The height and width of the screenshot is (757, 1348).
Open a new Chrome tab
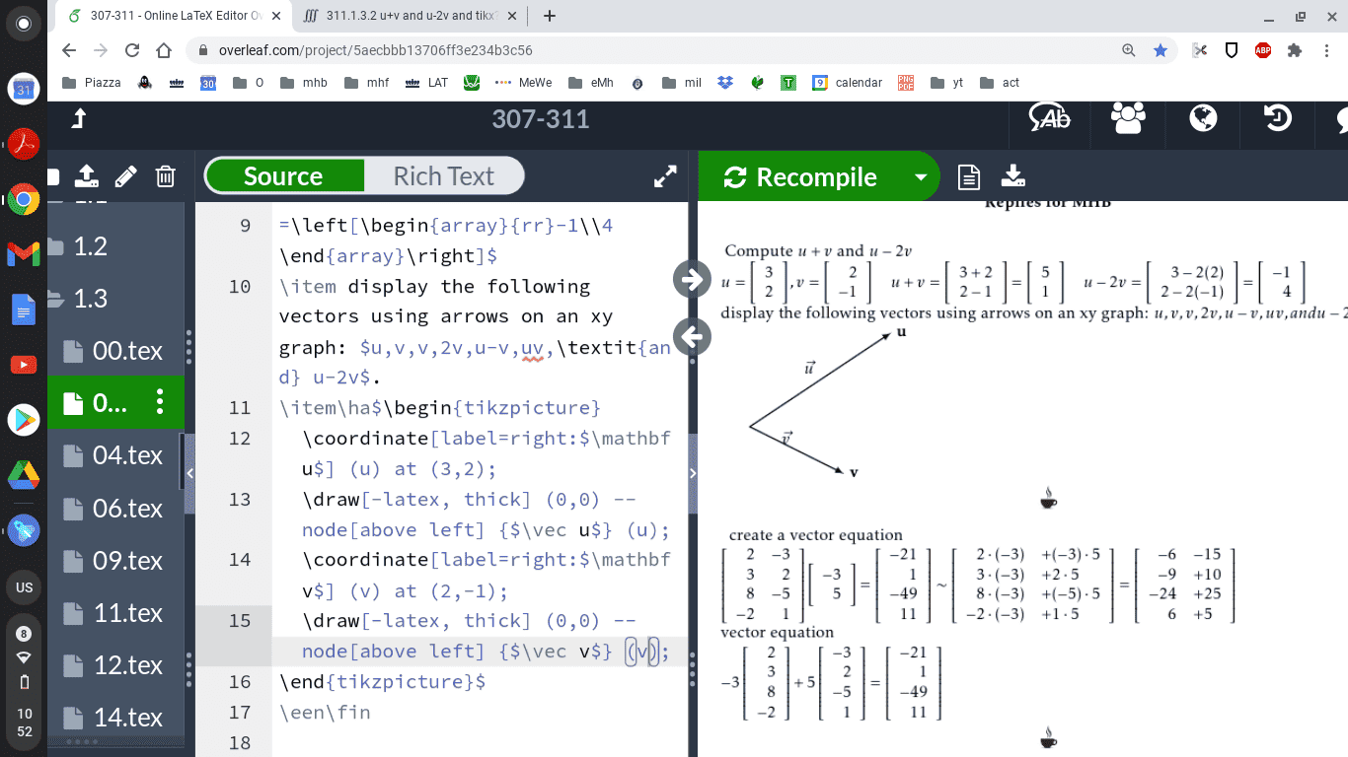point(550,16)
